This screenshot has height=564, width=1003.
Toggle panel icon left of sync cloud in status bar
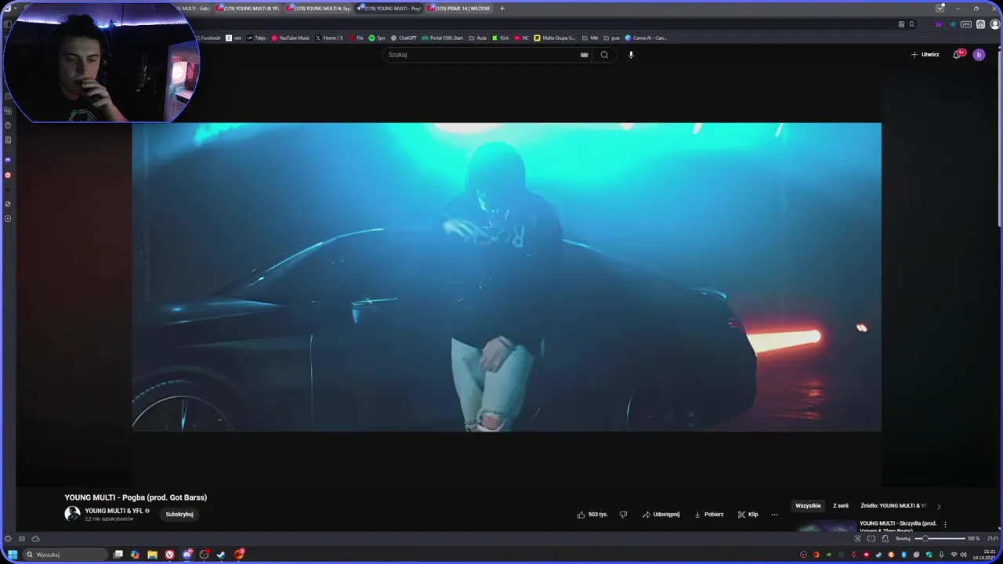coord(22,539)
